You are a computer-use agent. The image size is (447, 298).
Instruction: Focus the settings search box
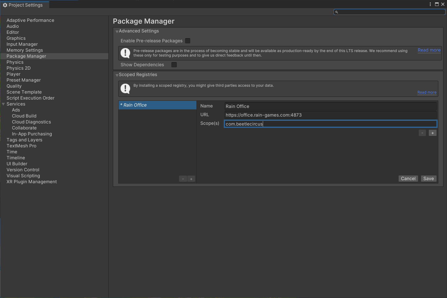click(389, 12)
